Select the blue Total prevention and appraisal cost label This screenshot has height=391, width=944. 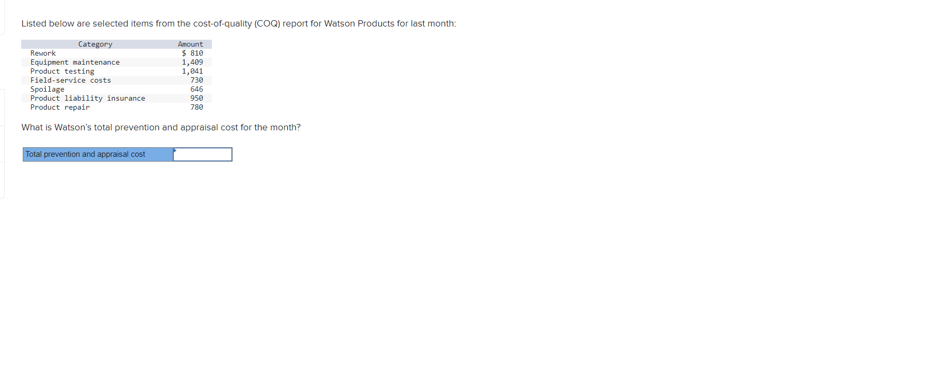pos(97,154)
